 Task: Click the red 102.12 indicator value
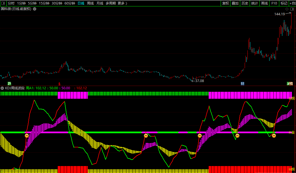[81, 88]
